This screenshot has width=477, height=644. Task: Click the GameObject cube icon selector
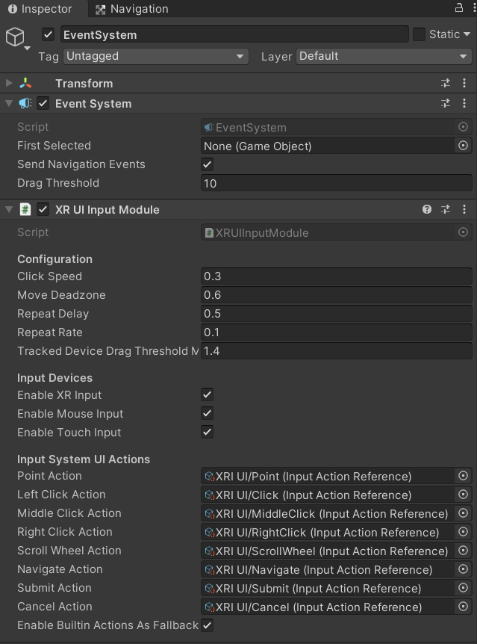(16, 37)
